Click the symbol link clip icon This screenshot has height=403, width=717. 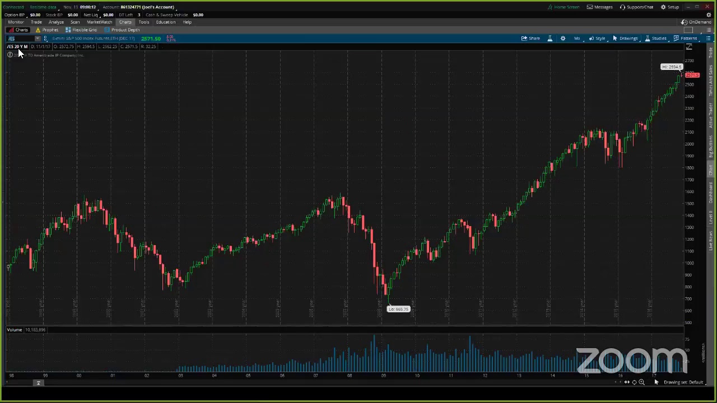45,38
